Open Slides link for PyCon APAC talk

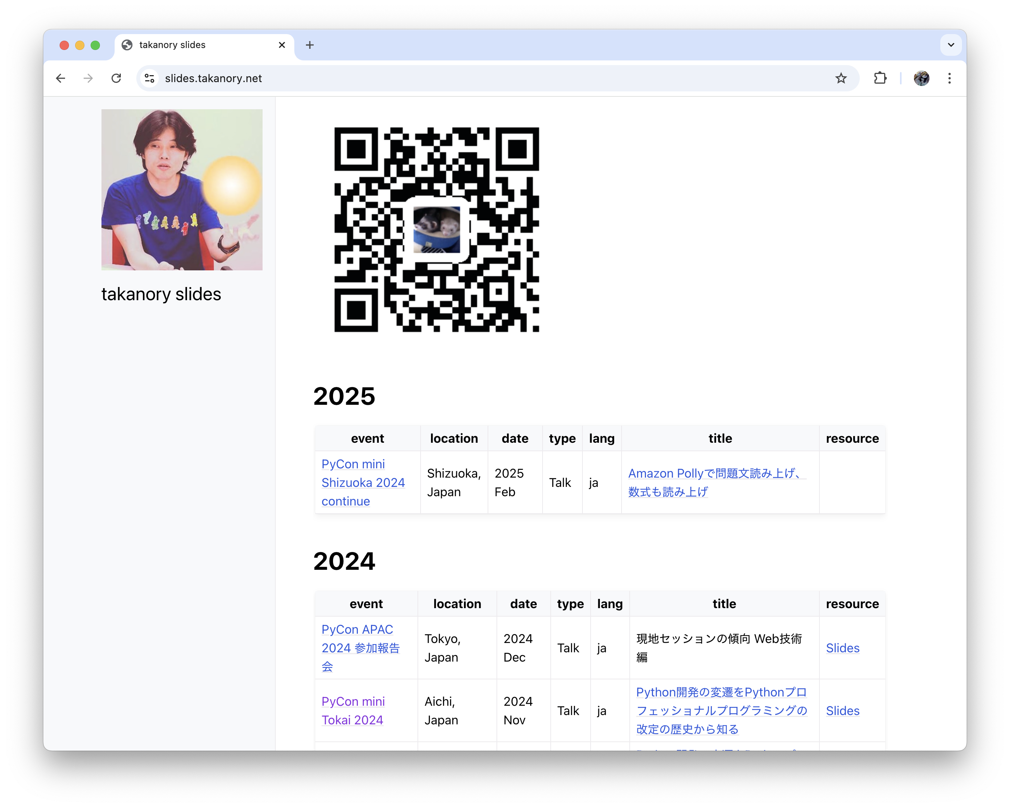point(842,648)
